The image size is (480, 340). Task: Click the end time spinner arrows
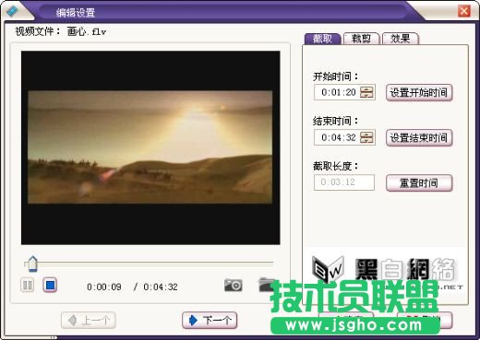coord(366,137)
